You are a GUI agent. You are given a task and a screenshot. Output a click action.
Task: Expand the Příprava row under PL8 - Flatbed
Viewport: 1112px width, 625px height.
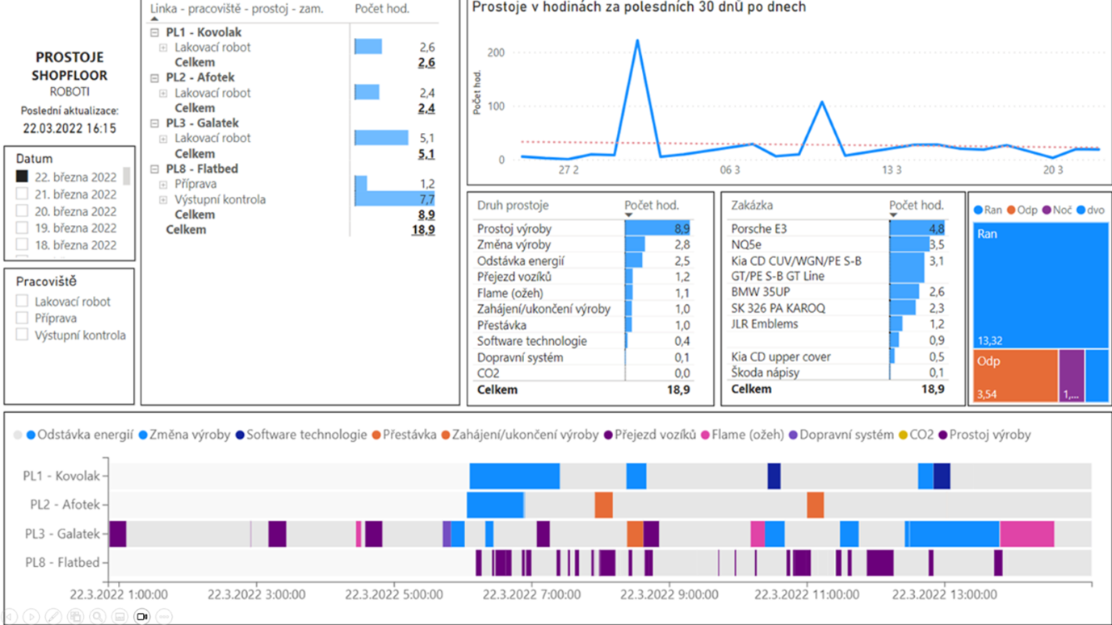click(163, 185)
